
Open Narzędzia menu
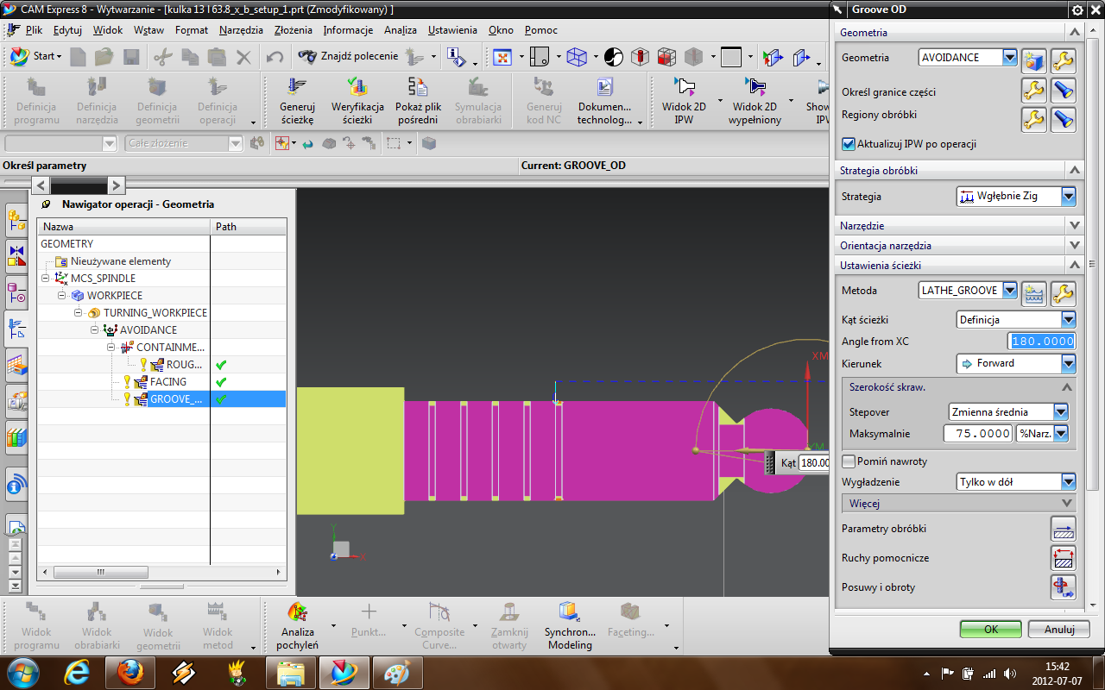[x=242, y=30]
